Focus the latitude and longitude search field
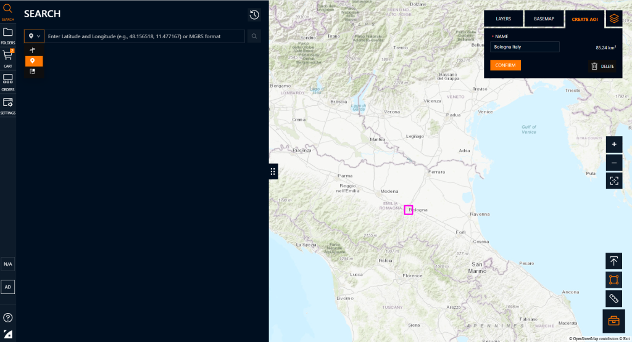Screen dimensions: 632x342 (144, 36)
